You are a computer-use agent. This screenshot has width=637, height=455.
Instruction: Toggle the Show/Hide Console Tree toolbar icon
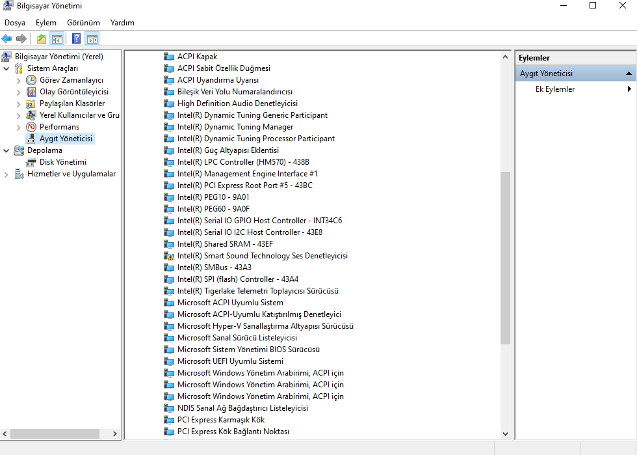coord(57,38)
